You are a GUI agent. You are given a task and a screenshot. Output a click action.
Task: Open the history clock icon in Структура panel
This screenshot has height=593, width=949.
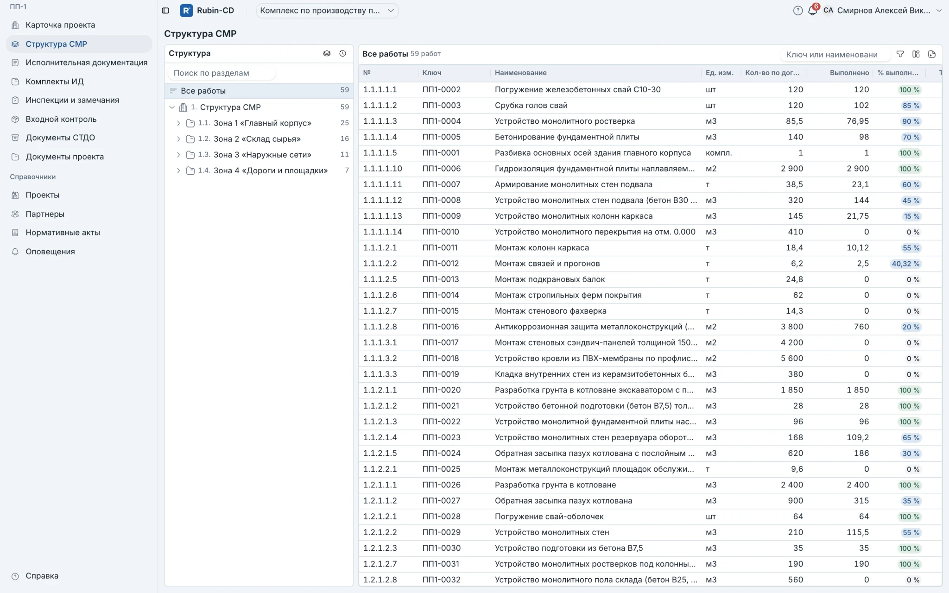(342, 53)
